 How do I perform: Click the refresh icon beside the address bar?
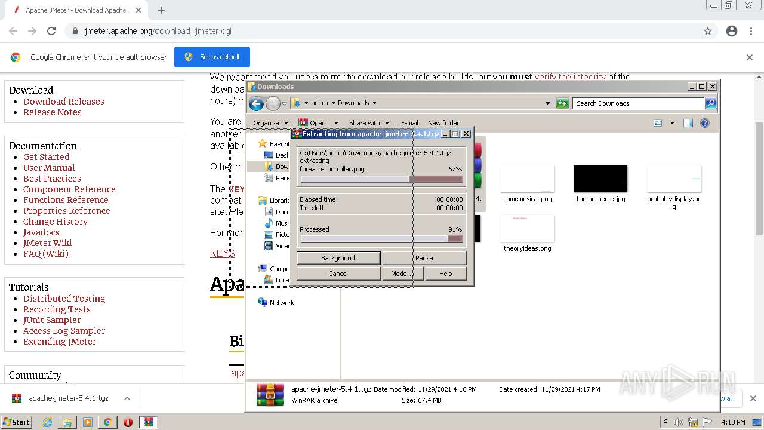pyautogui.click(x=562, y=103)
